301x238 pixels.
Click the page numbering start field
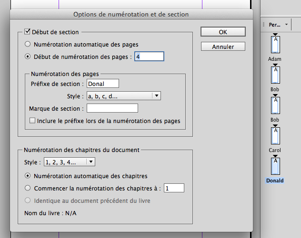149,56
